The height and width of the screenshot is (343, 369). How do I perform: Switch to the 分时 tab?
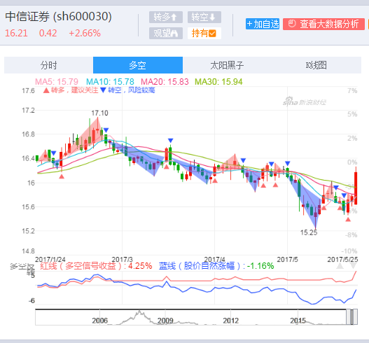[x=49, y=65]
